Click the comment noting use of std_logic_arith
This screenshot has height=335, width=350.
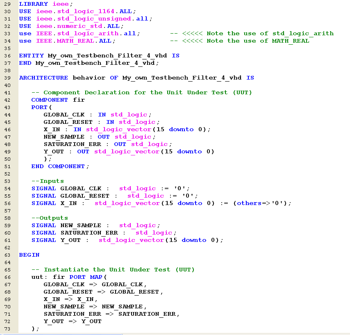pos(252,34)
